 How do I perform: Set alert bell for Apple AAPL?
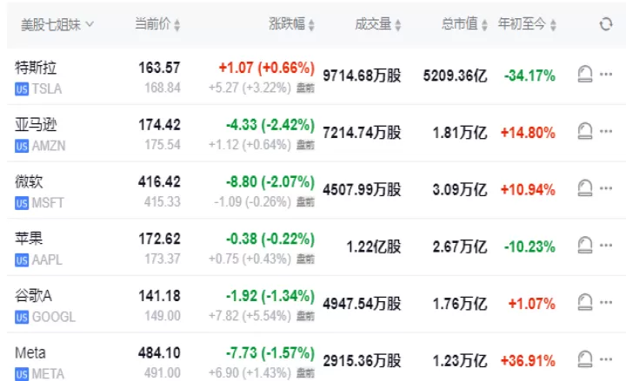click(x=585, y=245)
